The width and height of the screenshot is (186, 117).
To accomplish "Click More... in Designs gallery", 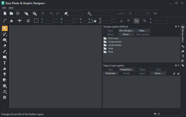I will (126, 35).
